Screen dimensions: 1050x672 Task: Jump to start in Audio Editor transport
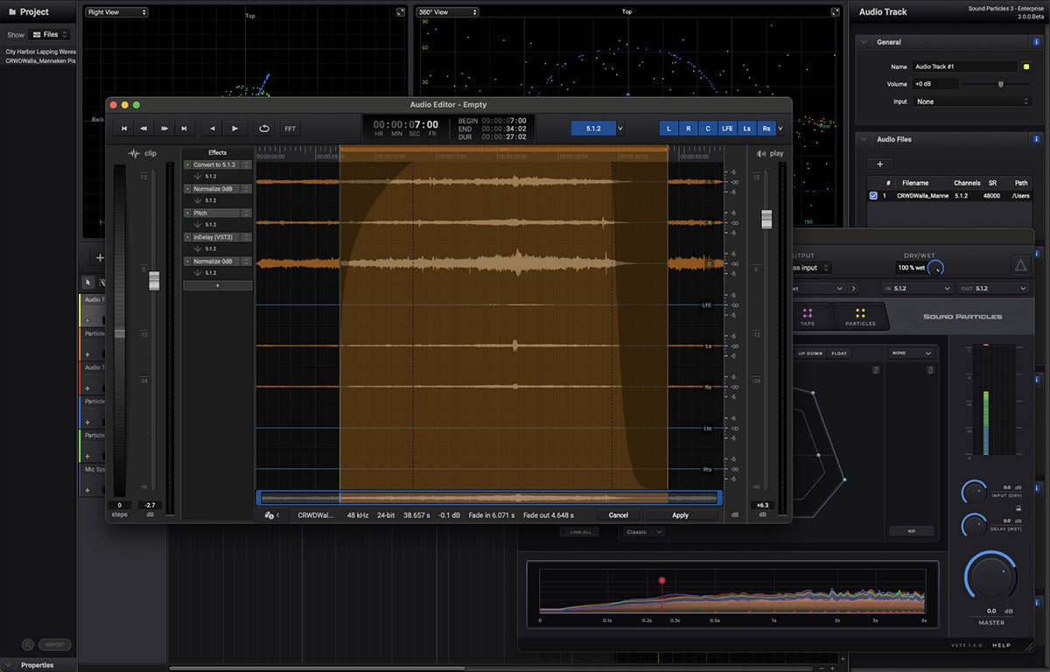coord(124,129)
